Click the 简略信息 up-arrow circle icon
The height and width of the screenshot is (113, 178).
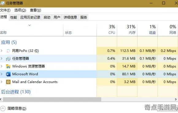coord(3,108)
